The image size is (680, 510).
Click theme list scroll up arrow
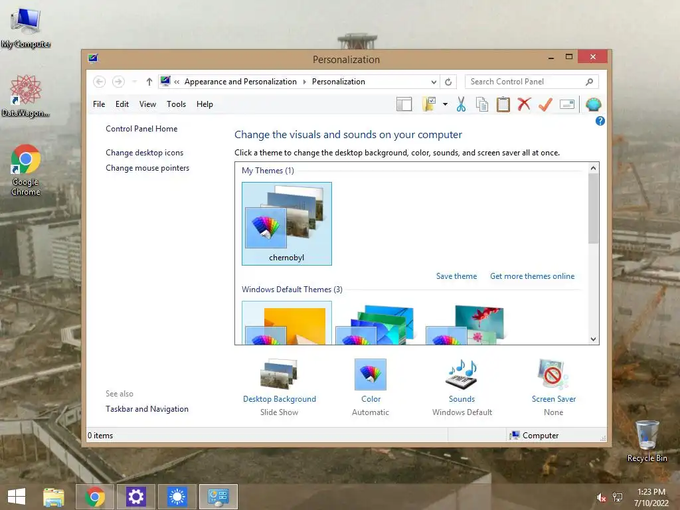[x=593, y=168]
